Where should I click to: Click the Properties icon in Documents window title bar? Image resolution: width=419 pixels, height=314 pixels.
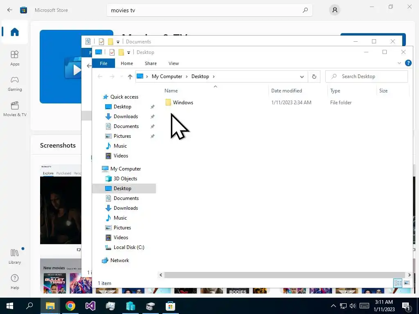click(101, 42)
